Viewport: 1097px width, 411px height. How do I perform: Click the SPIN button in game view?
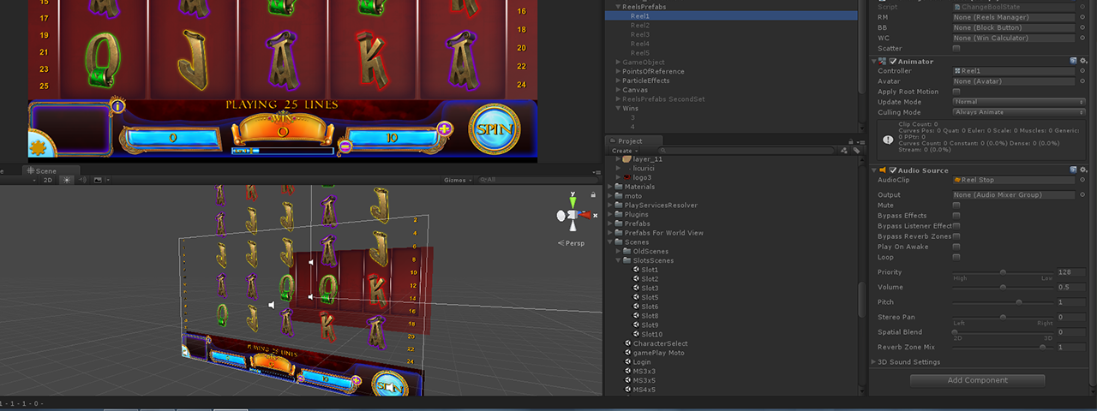pyautogui.click(x=495, y=130)
